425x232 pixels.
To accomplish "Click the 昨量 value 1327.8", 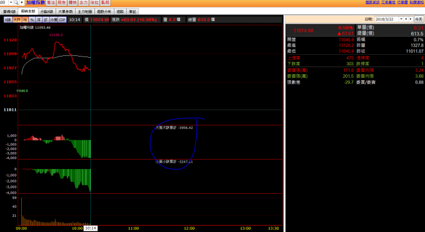I will (417, 45).
